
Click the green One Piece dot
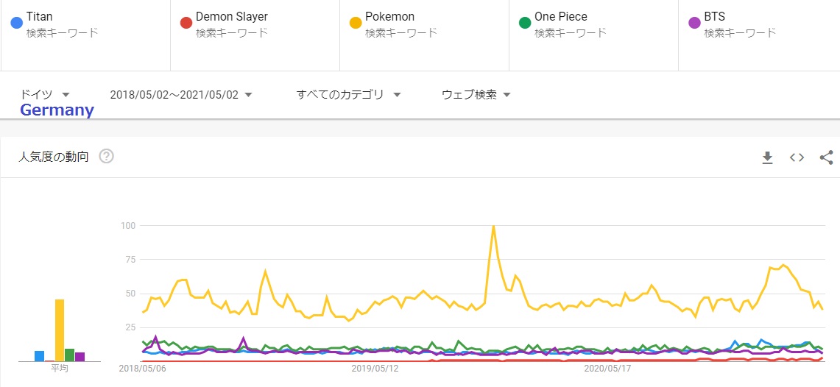525,23
